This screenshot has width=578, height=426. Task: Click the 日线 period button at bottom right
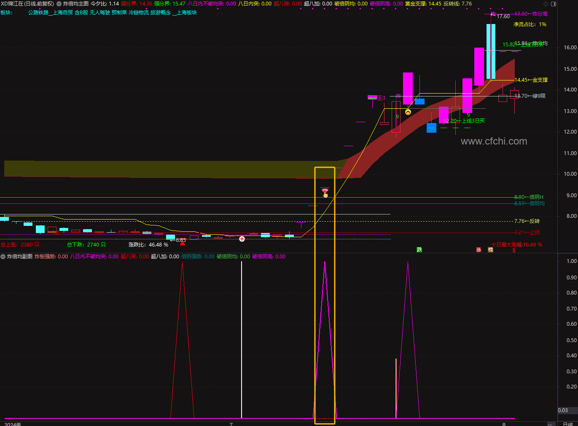tap(568, 424)
